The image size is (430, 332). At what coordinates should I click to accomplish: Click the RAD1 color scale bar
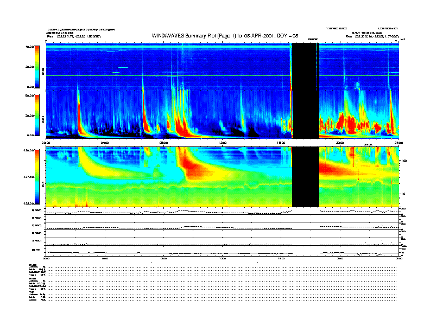(37, 115)
